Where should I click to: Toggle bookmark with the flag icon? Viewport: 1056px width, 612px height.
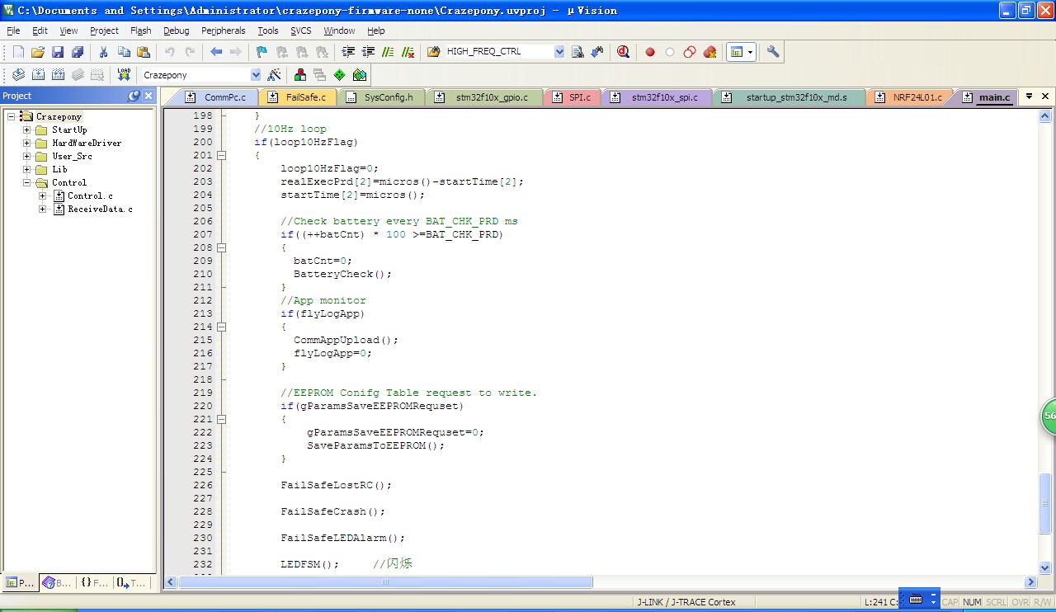(x=262, y=52)
